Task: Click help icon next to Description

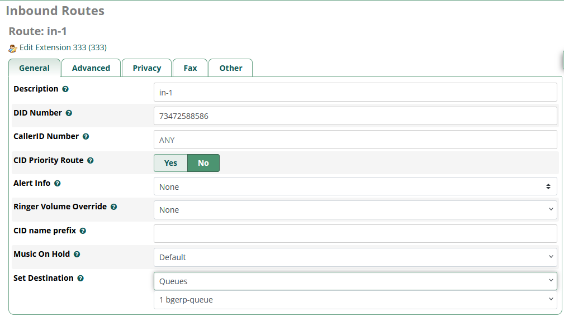Action: point(65,89)
